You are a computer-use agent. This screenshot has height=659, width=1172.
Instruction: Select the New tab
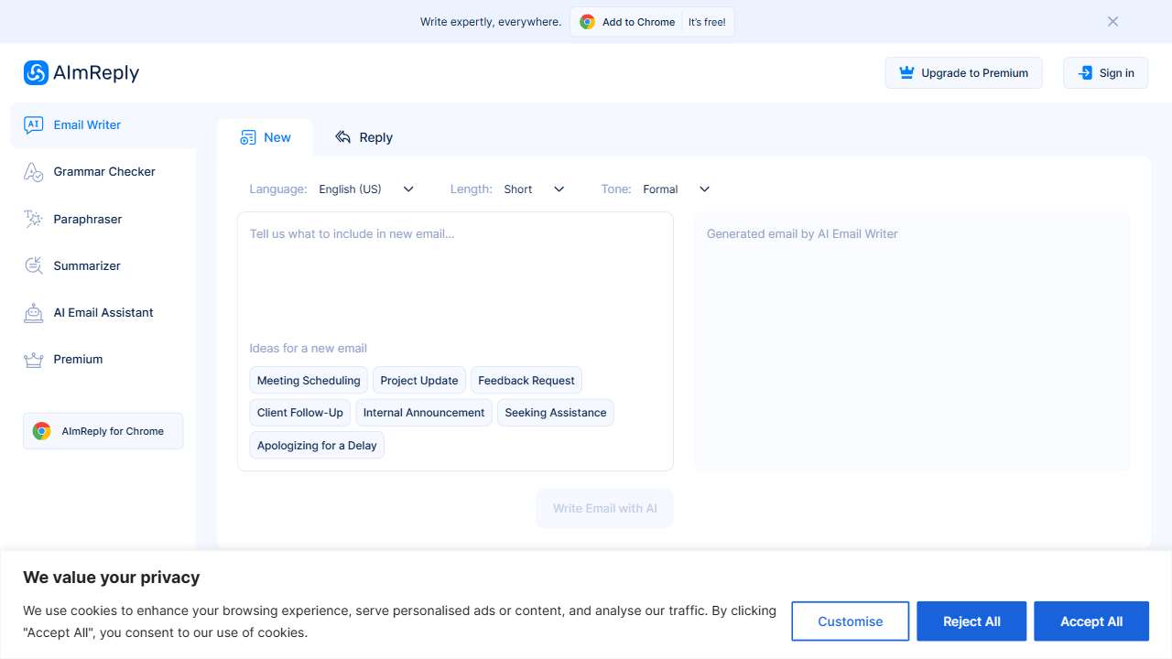[x=266, y=137]
